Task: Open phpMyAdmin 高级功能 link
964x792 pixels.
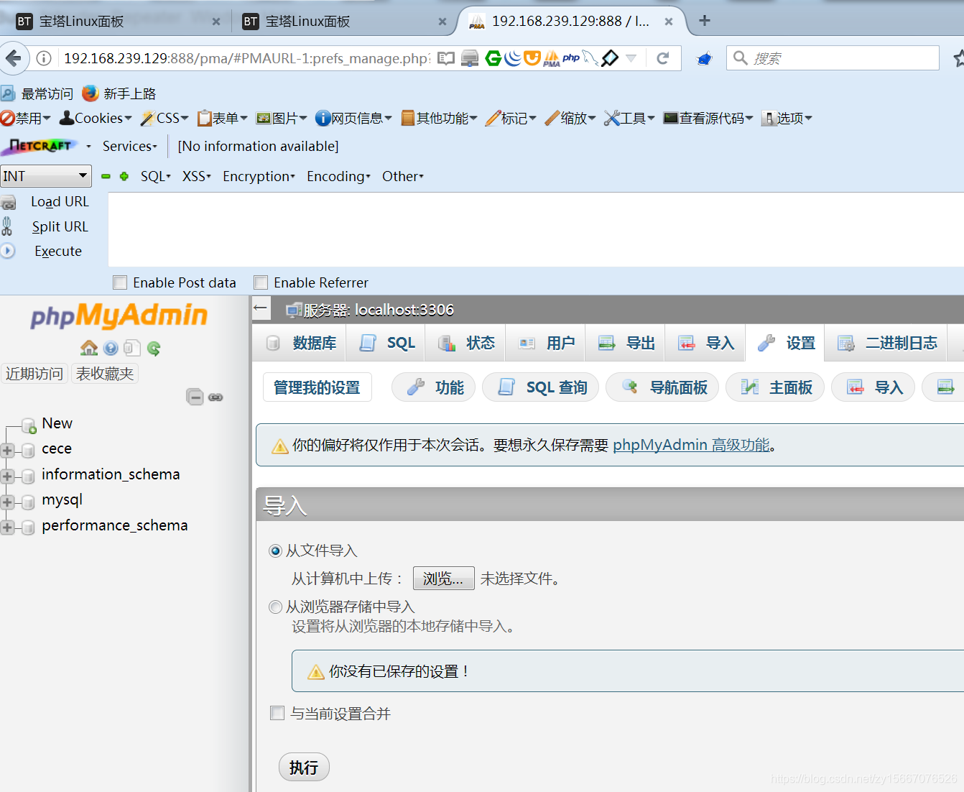Action: click(x=691, y=445)
